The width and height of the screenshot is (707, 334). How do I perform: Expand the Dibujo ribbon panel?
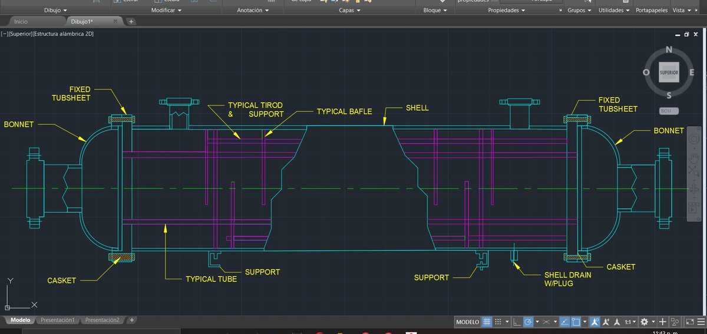pos(55,11)
